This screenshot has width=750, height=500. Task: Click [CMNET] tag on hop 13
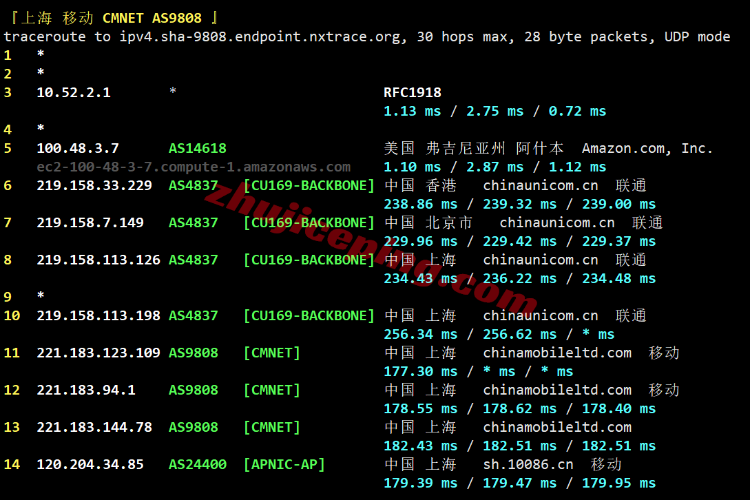[x=271, y=427]
